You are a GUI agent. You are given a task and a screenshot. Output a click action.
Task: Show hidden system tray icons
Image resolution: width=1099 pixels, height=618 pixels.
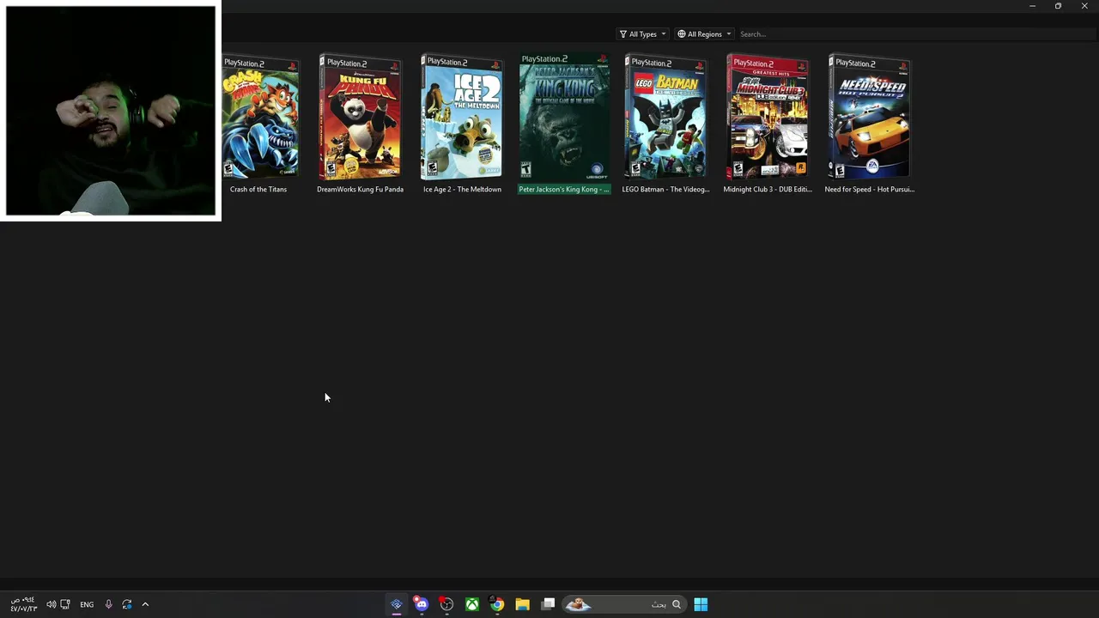point(145,604)
